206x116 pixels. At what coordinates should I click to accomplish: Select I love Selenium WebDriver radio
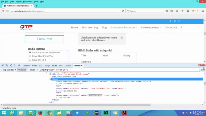(x=30, y=53)
